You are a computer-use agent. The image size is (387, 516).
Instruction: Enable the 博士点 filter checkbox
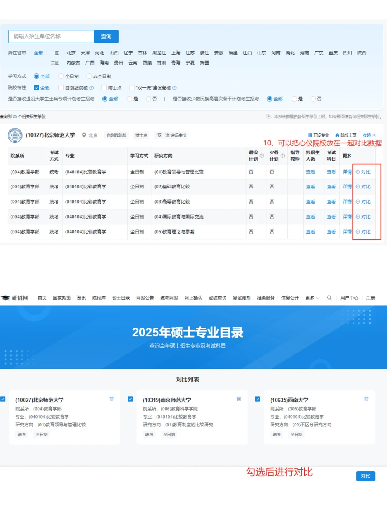104,87
